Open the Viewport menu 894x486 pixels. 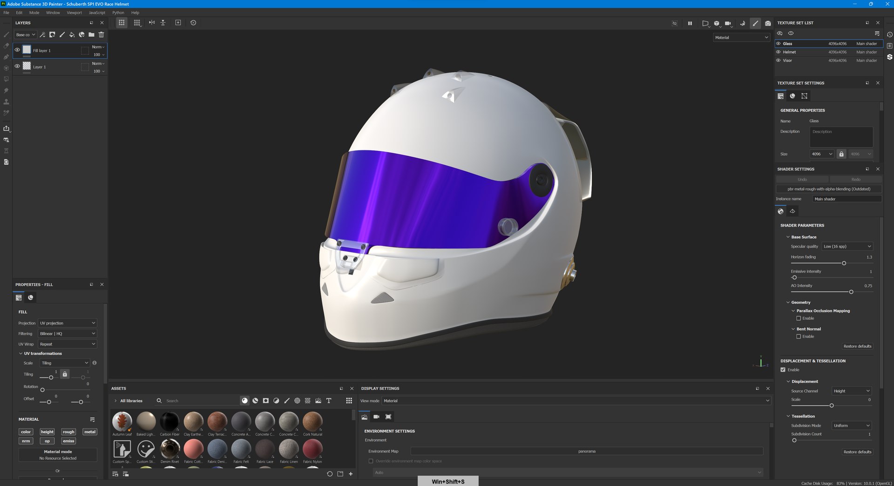pos(74,13)
